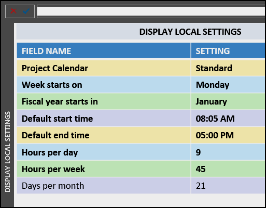Click the Fiscal year starts in row

[x=141, y=101]
